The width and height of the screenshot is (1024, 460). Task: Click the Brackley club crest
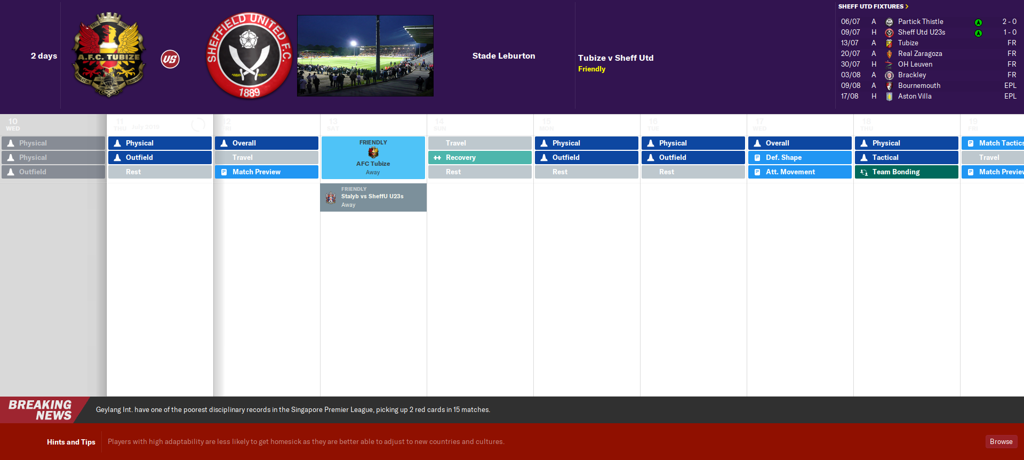pos(889,75)
